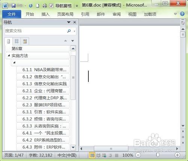Image resolution: width=188 pixels, height=161 pixels.
Task: Adjust the zoom slider handle
Action: pos(158,155)
